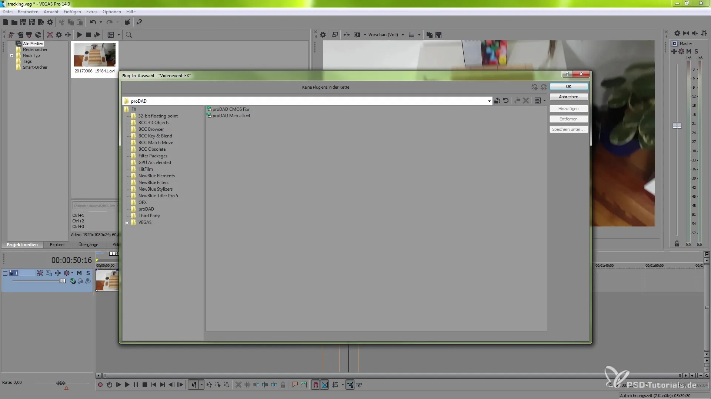The image size is (711, 399).
Task: Switch to the Explorer tab
Action: (57, 245)
